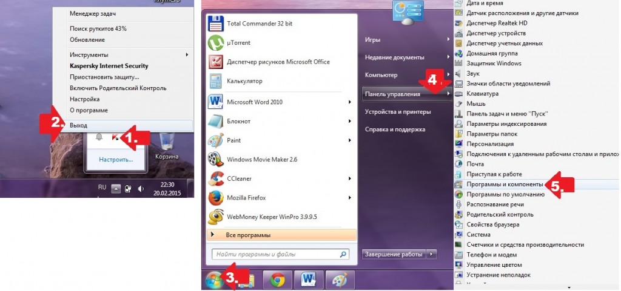Open shutdown options arrow next to Завершение работы
Screen dimensions: 621x291
(432, 254)
